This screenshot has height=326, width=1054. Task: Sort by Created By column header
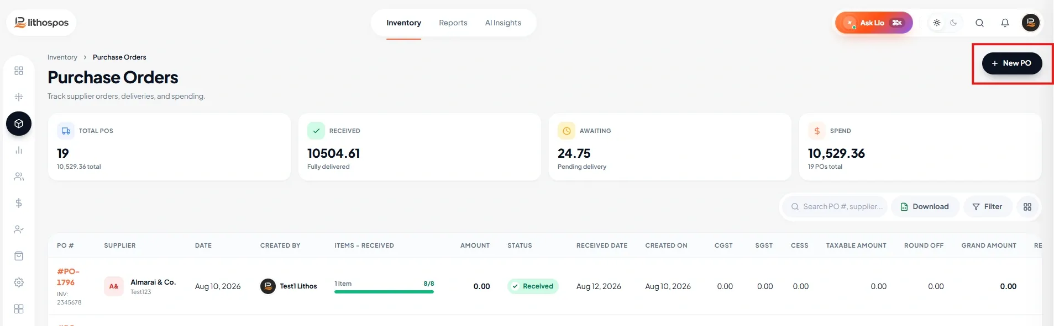pyautogui.click(x=280, y=245)
